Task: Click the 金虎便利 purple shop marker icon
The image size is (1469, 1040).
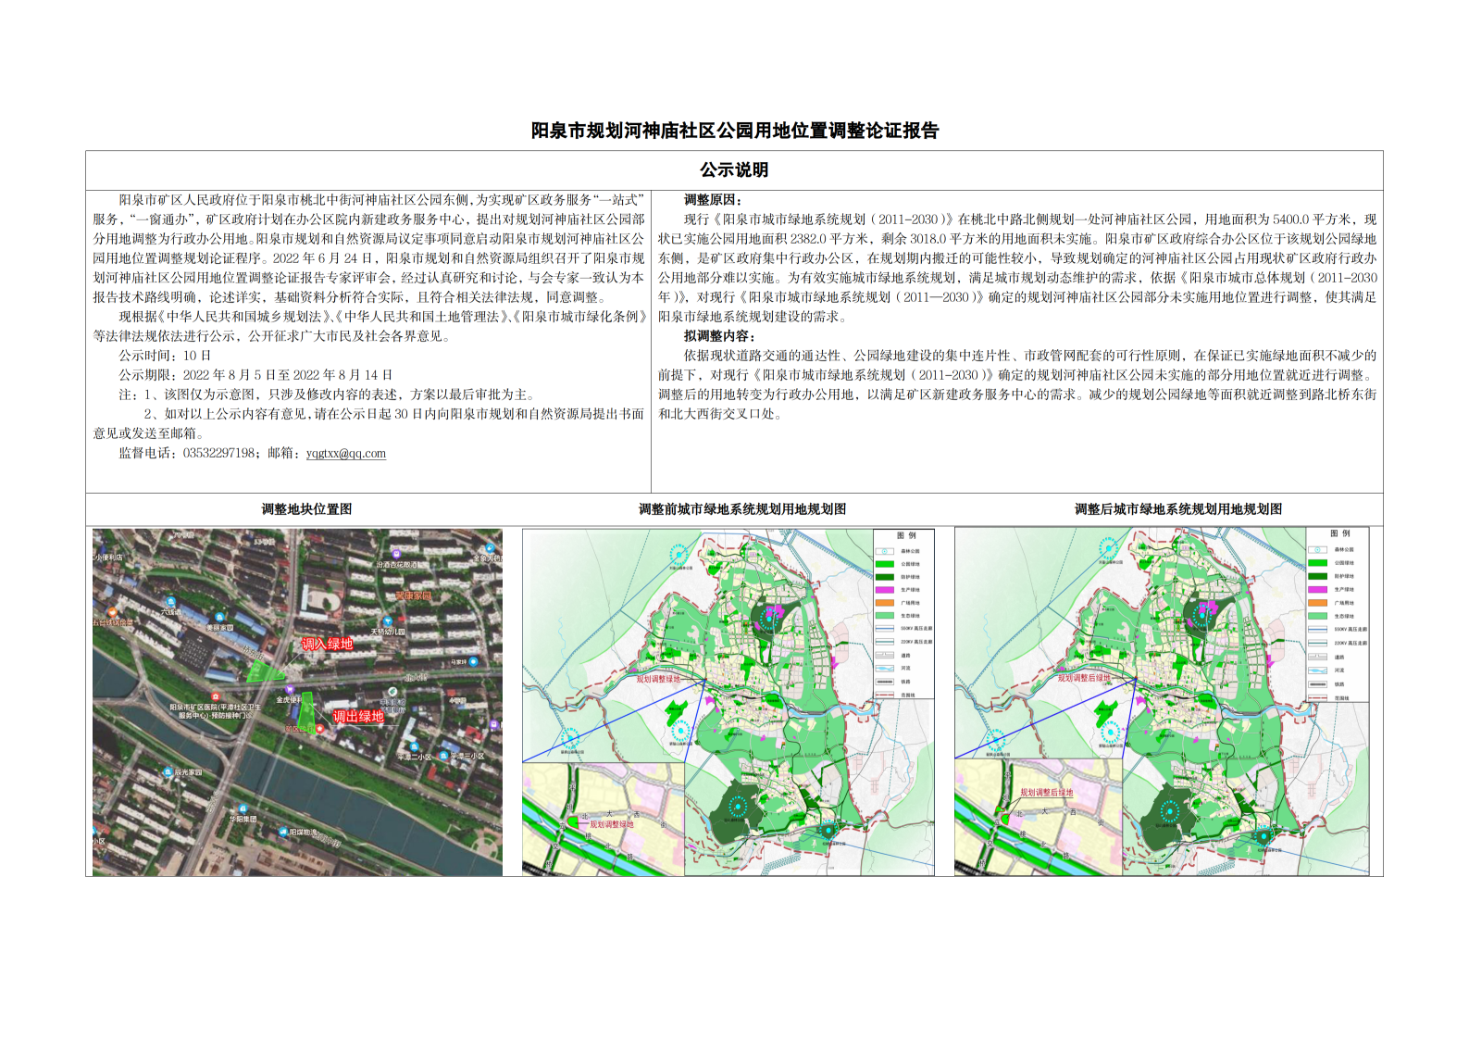Action: 290,690
